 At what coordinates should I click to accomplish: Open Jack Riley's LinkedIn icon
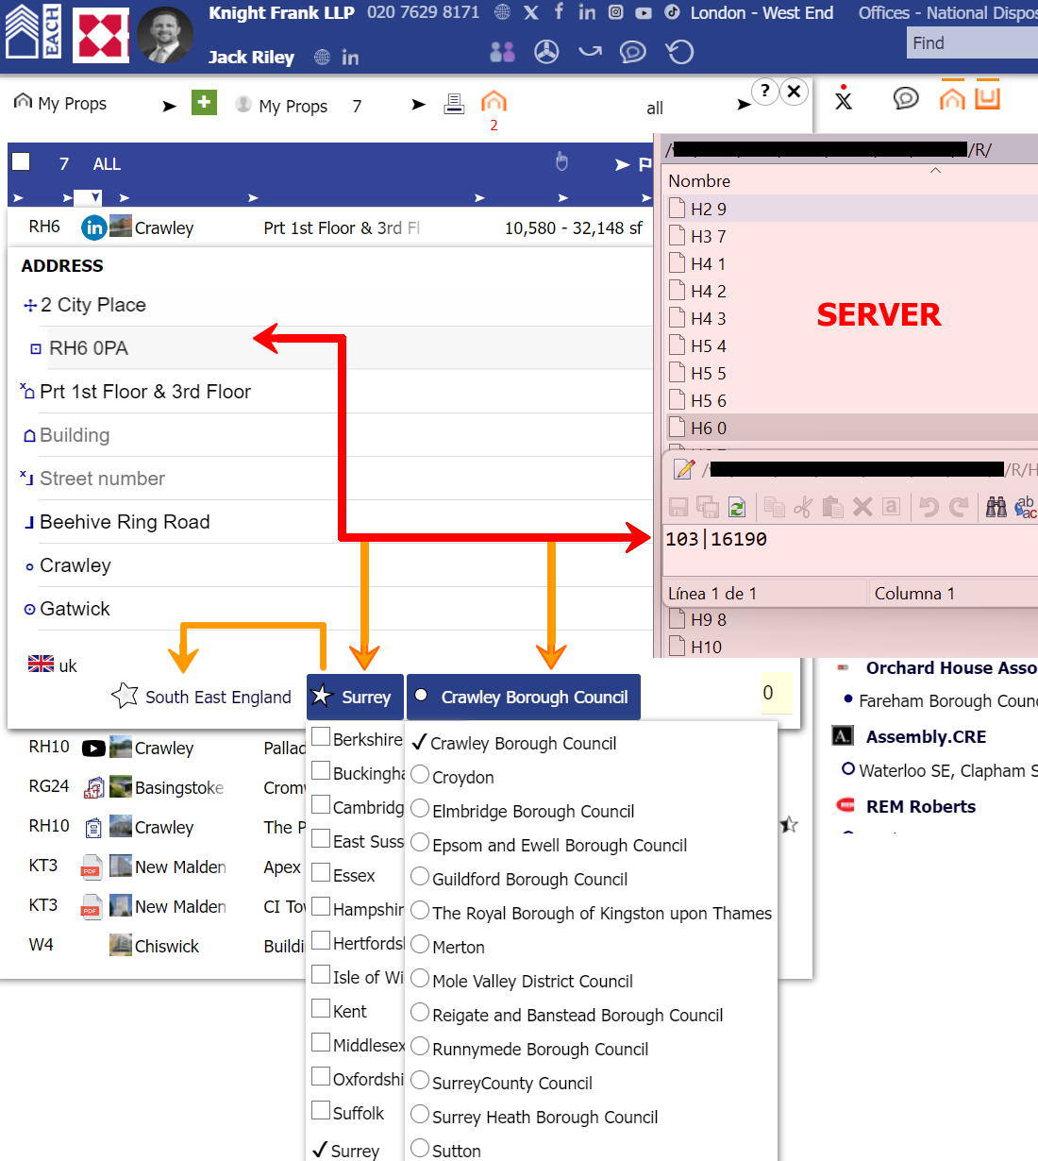click(x=350, y=58)
